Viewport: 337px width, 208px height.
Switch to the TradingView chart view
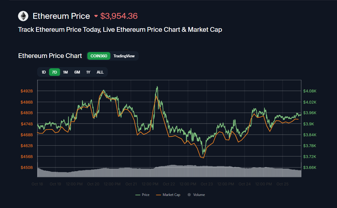(x=124, y=56)
